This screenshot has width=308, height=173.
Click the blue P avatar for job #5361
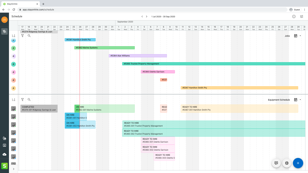(13, 40)
